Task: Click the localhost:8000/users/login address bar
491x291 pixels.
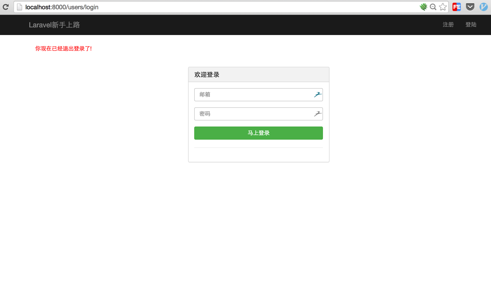Action: [218, 7]
